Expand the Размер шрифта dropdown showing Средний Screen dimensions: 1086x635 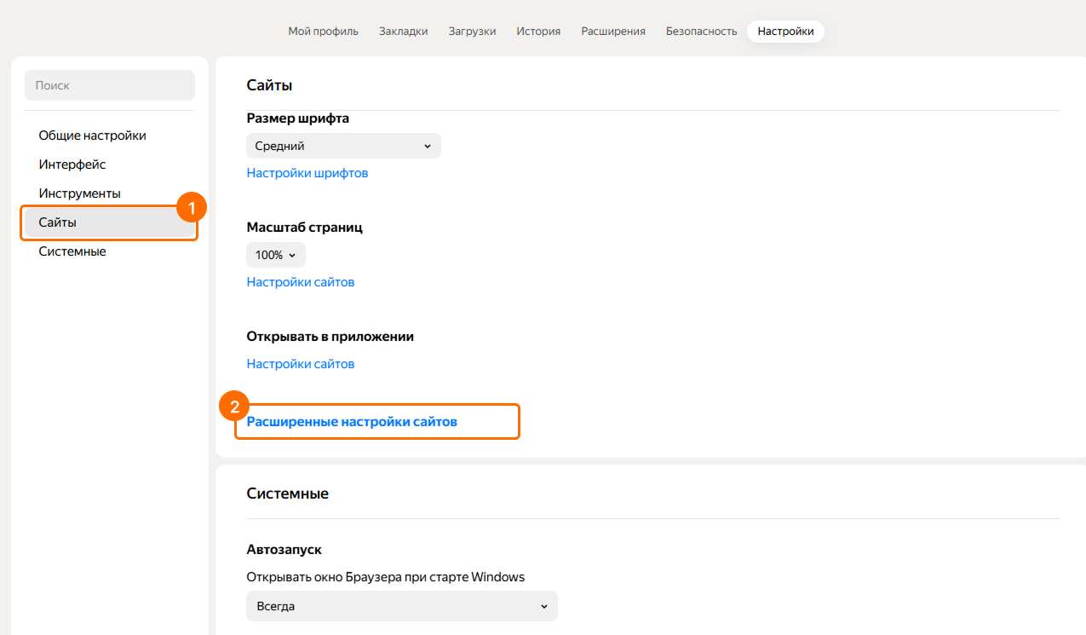coord(343,146)
